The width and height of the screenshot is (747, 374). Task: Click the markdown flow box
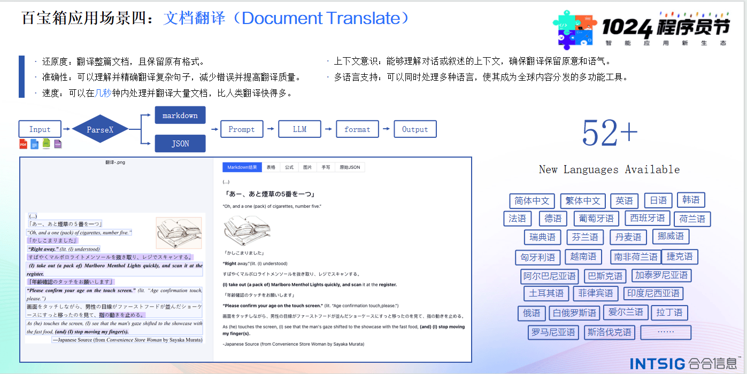(x=180, y=115)
